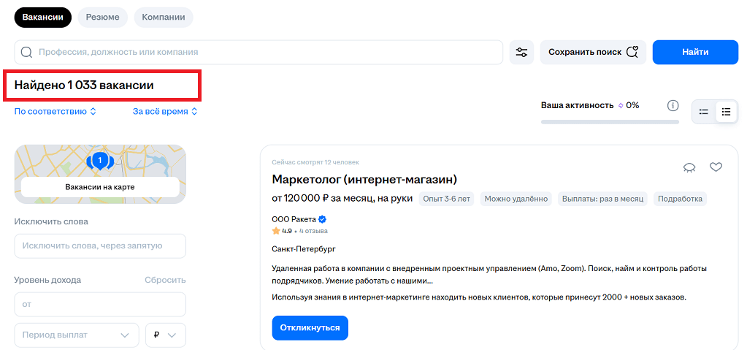The width and height of the screenshot is (747, 350).
Task: Expand the 'По соответствию' sort dropdown
Action: (55, 112)
